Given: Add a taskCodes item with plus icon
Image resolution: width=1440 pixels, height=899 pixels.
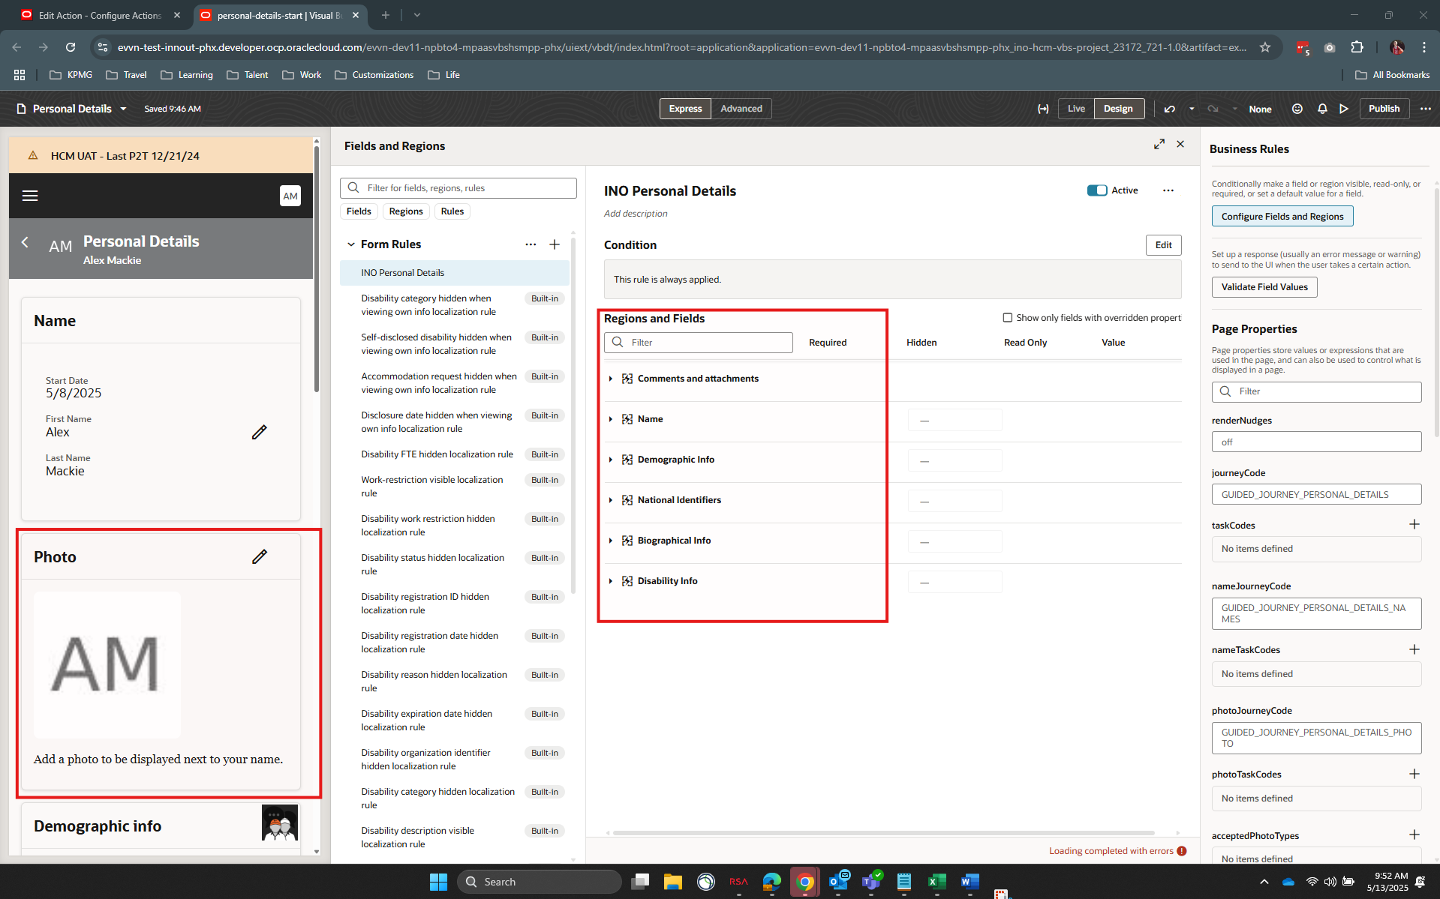Looking at the screenshot, I should pos(1414,524).
